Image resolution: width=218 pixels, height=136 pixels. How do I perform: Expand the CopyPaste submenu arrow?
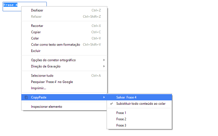point(104,98)
